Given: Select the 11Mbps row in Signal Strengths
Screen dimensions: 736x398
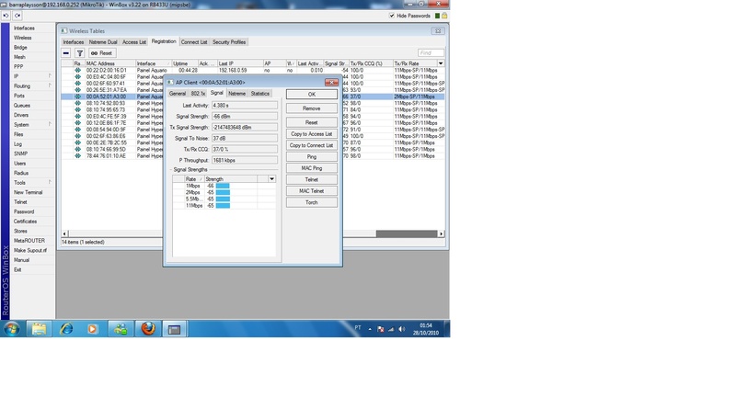Looking at the screenshot, I should point(224,205).
